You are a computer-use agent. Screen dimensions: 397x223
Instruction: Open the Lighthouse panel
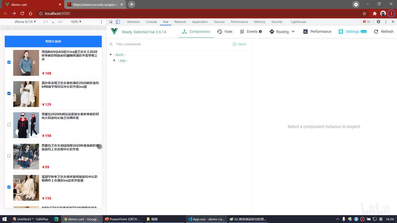298,22
